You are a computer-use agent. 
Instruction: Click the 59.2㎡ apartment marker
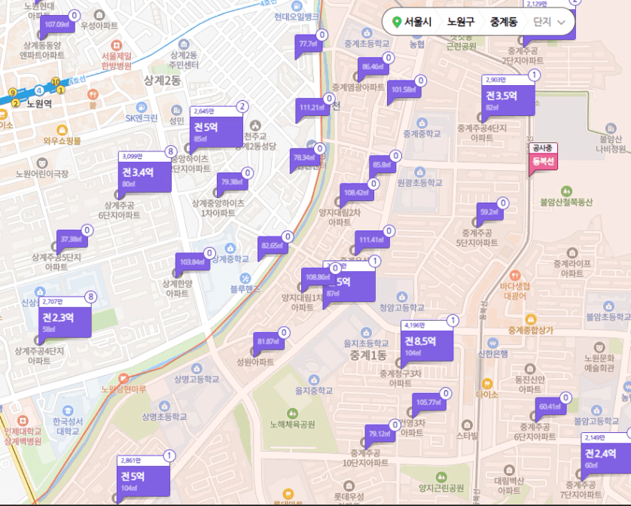click(x=488, y=212)
